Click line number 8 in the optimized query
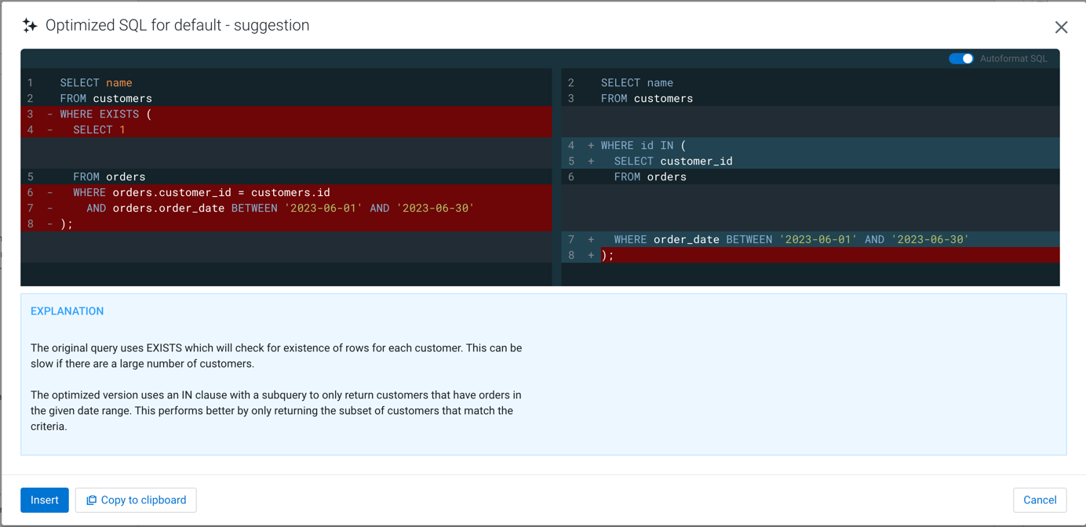The height and width of the screenshot is (527, 1086). pyautogui.click(x=571, y=255)
